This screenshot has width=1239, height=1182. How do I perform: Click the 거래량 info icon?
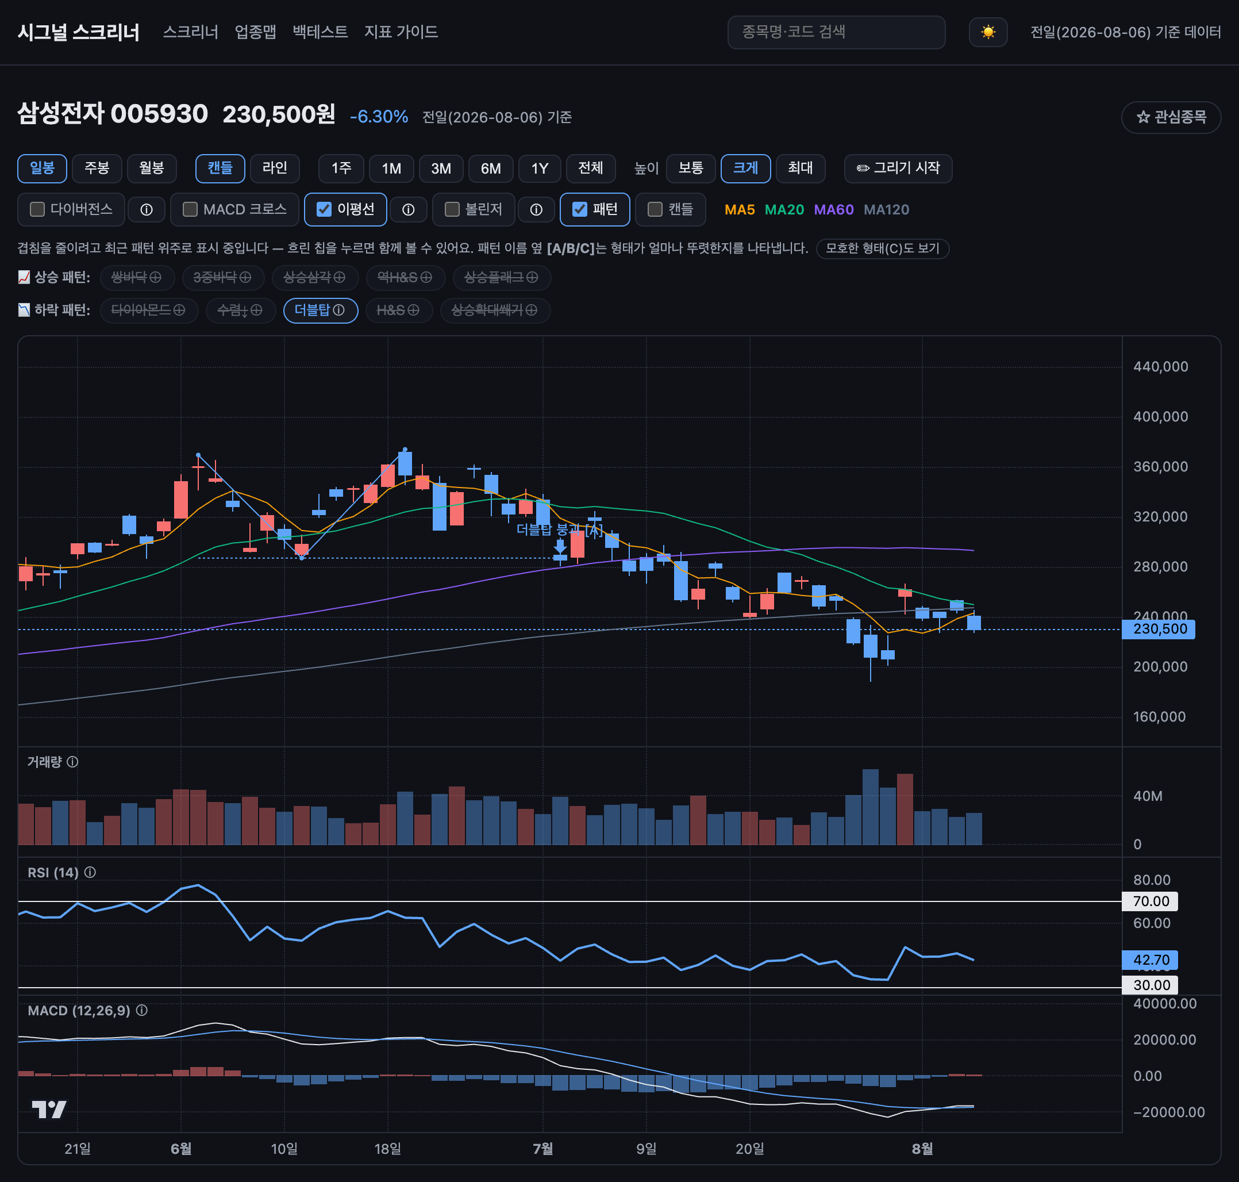tap(72, 762)
